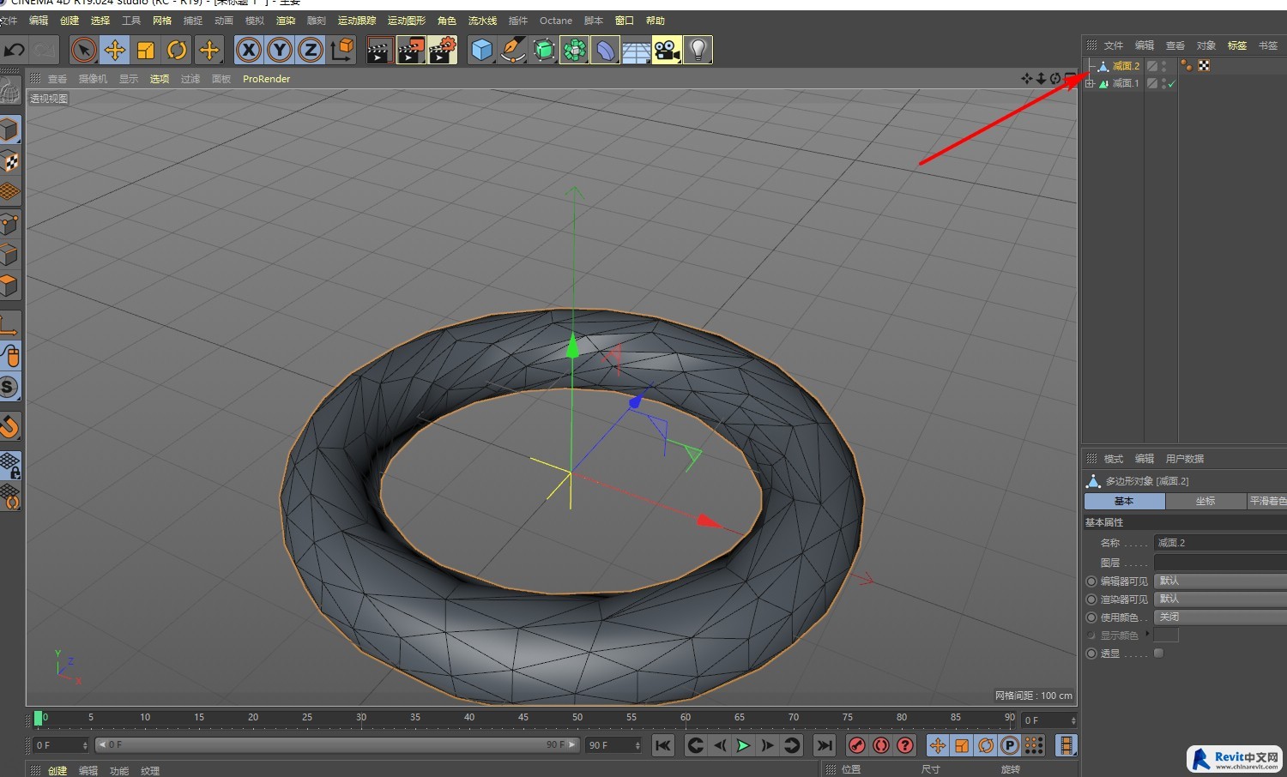Open the viewport ProRender menu
The image size is (1287, 777).
[x=266, y=79]
